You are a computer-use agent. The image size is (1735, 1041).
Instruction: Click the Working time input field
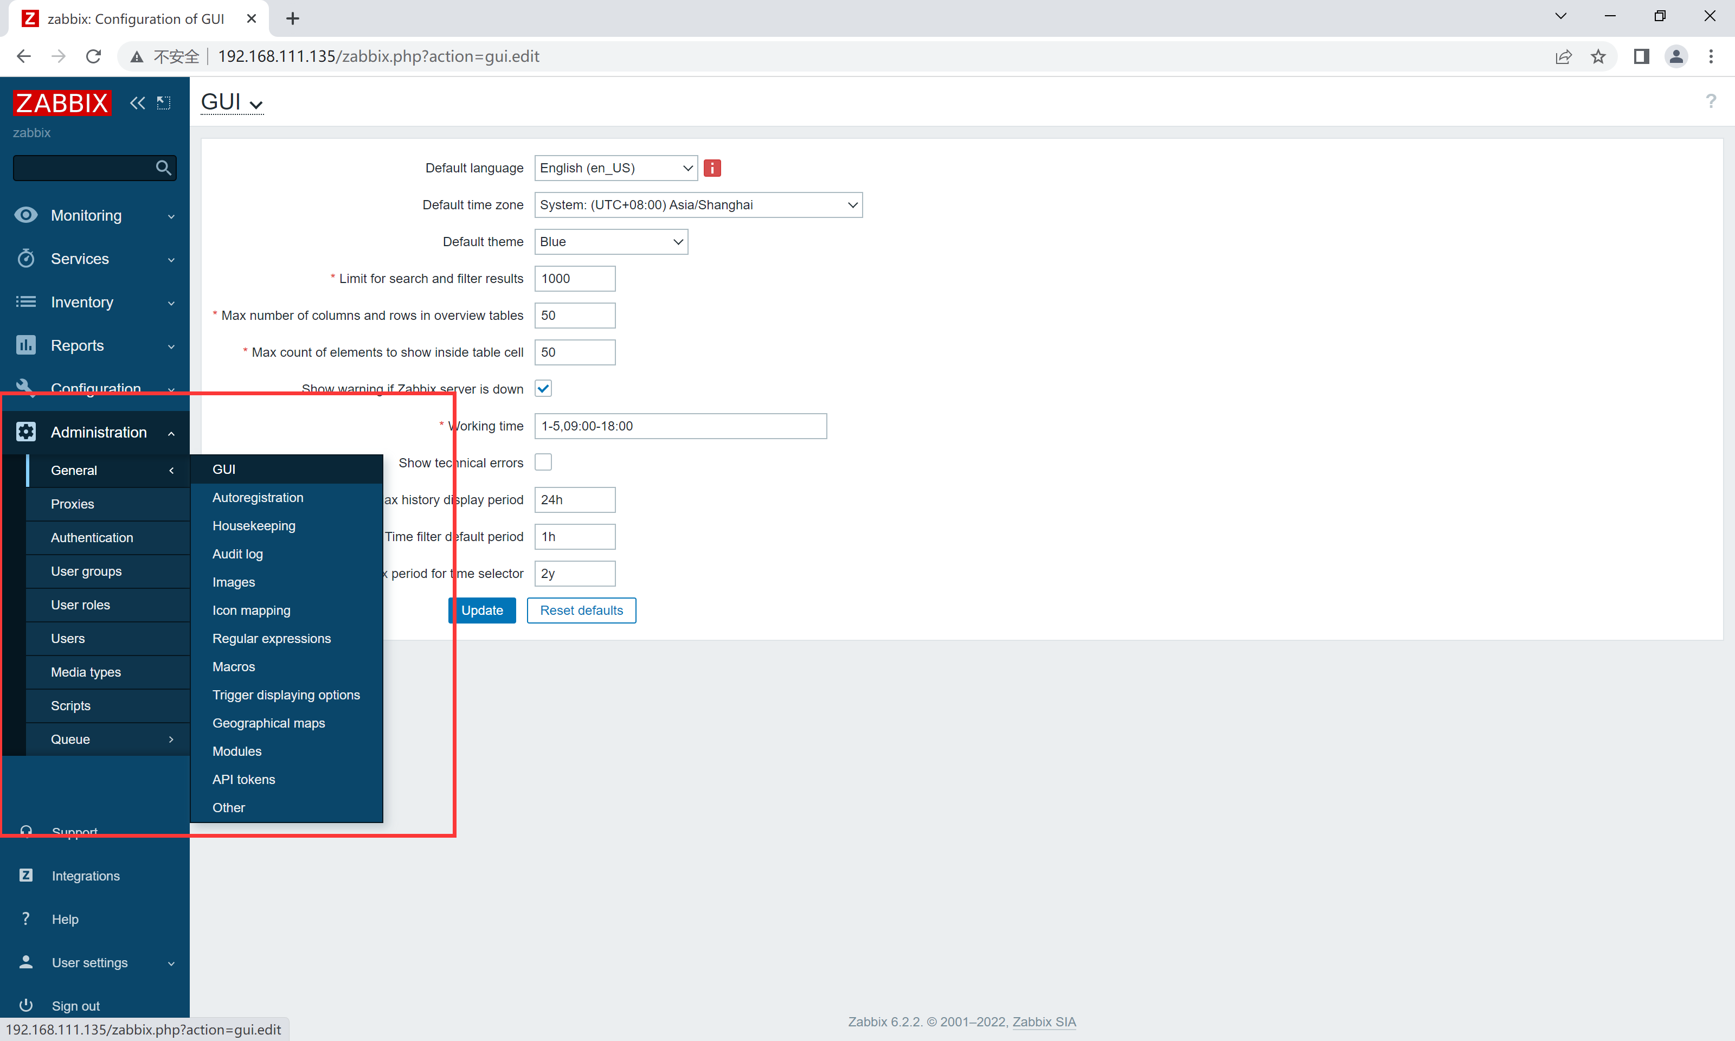680,426
